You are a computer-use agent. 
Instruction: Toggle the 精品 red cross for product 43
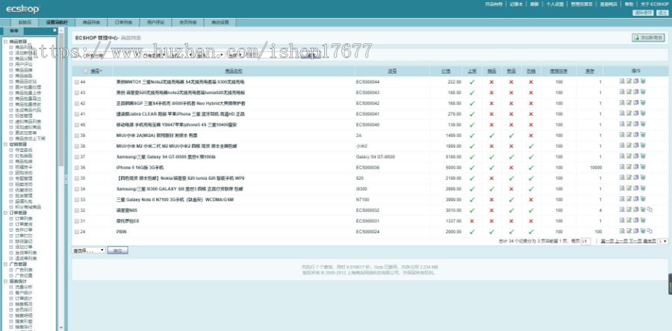point(491,92)
